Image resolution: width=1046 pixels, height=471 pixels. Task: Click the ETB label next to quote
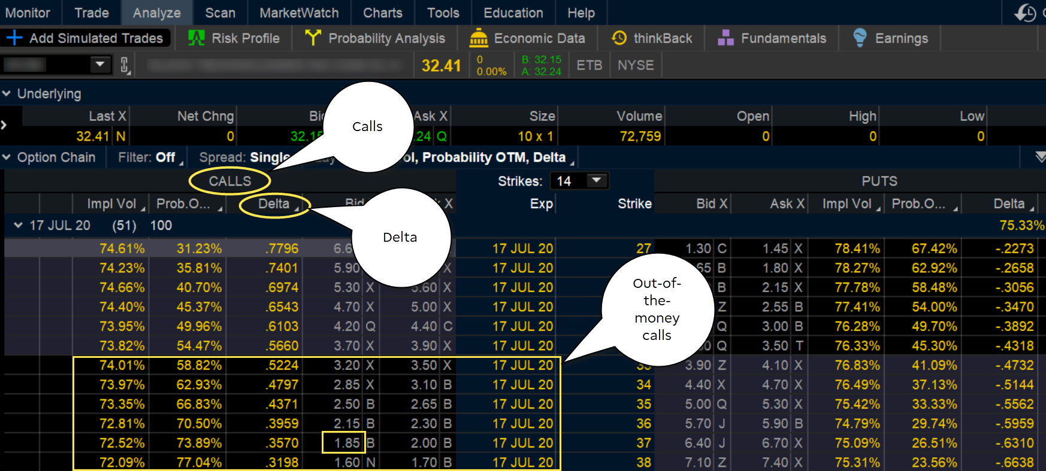coord(589,65)
